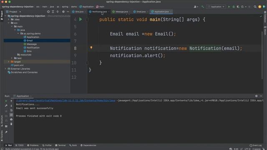267x150 pixels.
Task: Open the Dependencies tool window
Action: [x=88, y=145]
